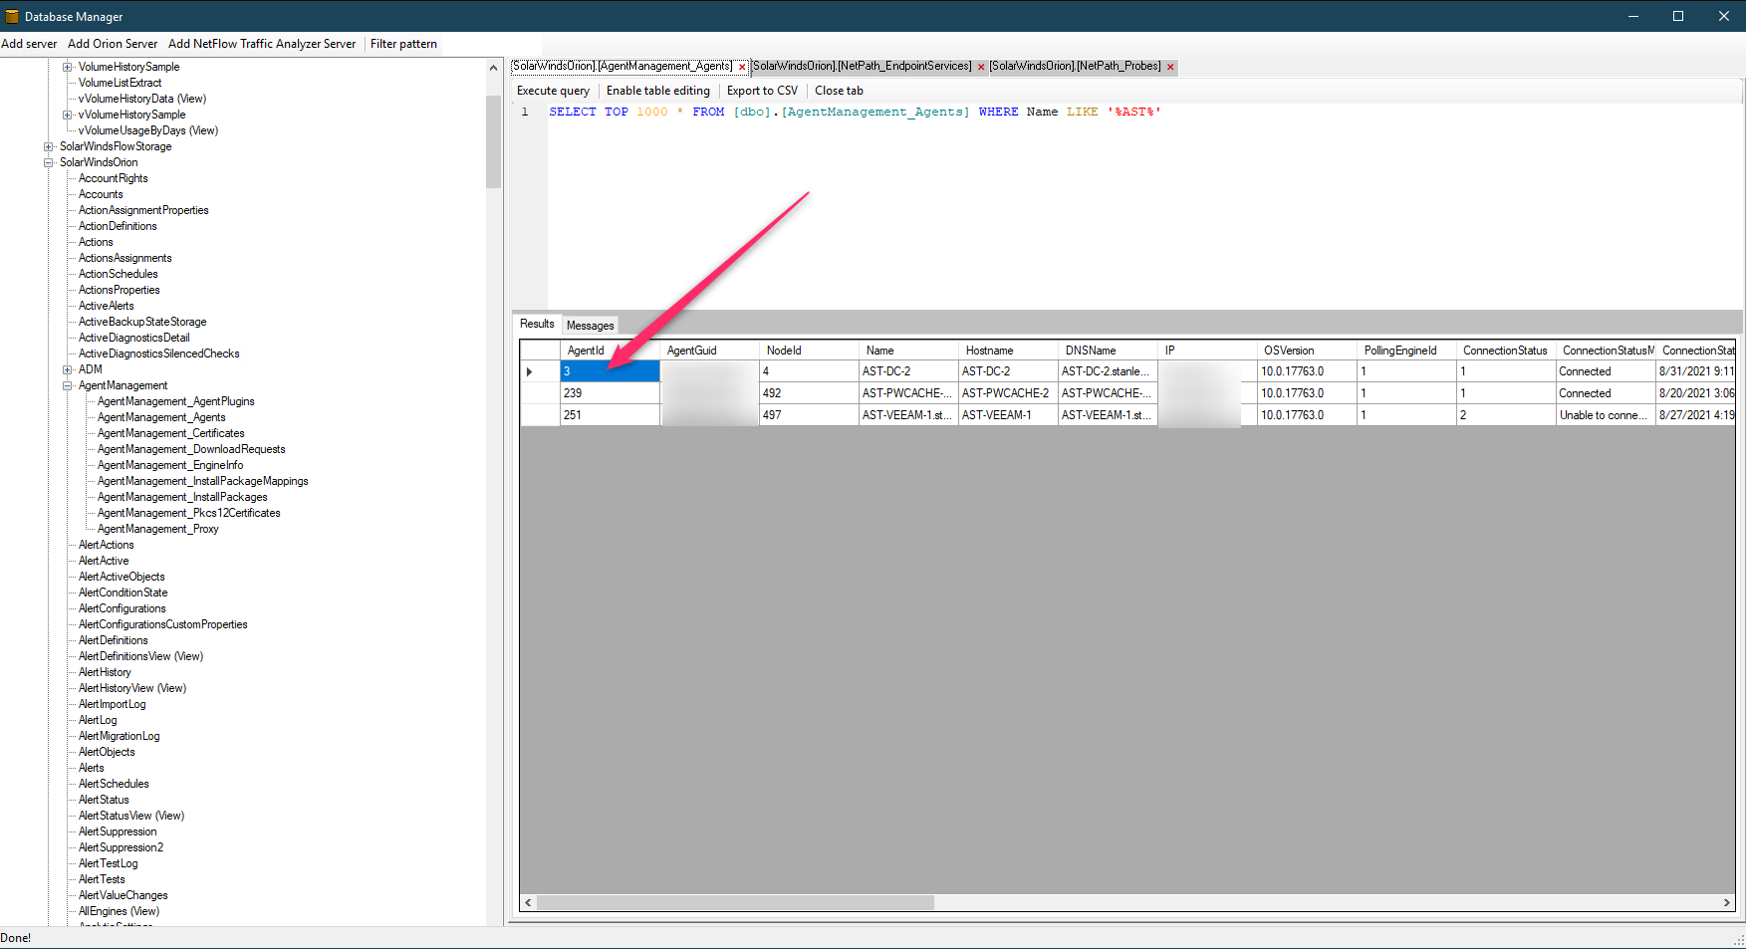Expand the ADM tree node
The height and width of the screenshot is (949, 1746).
click(x=68, y=369)
